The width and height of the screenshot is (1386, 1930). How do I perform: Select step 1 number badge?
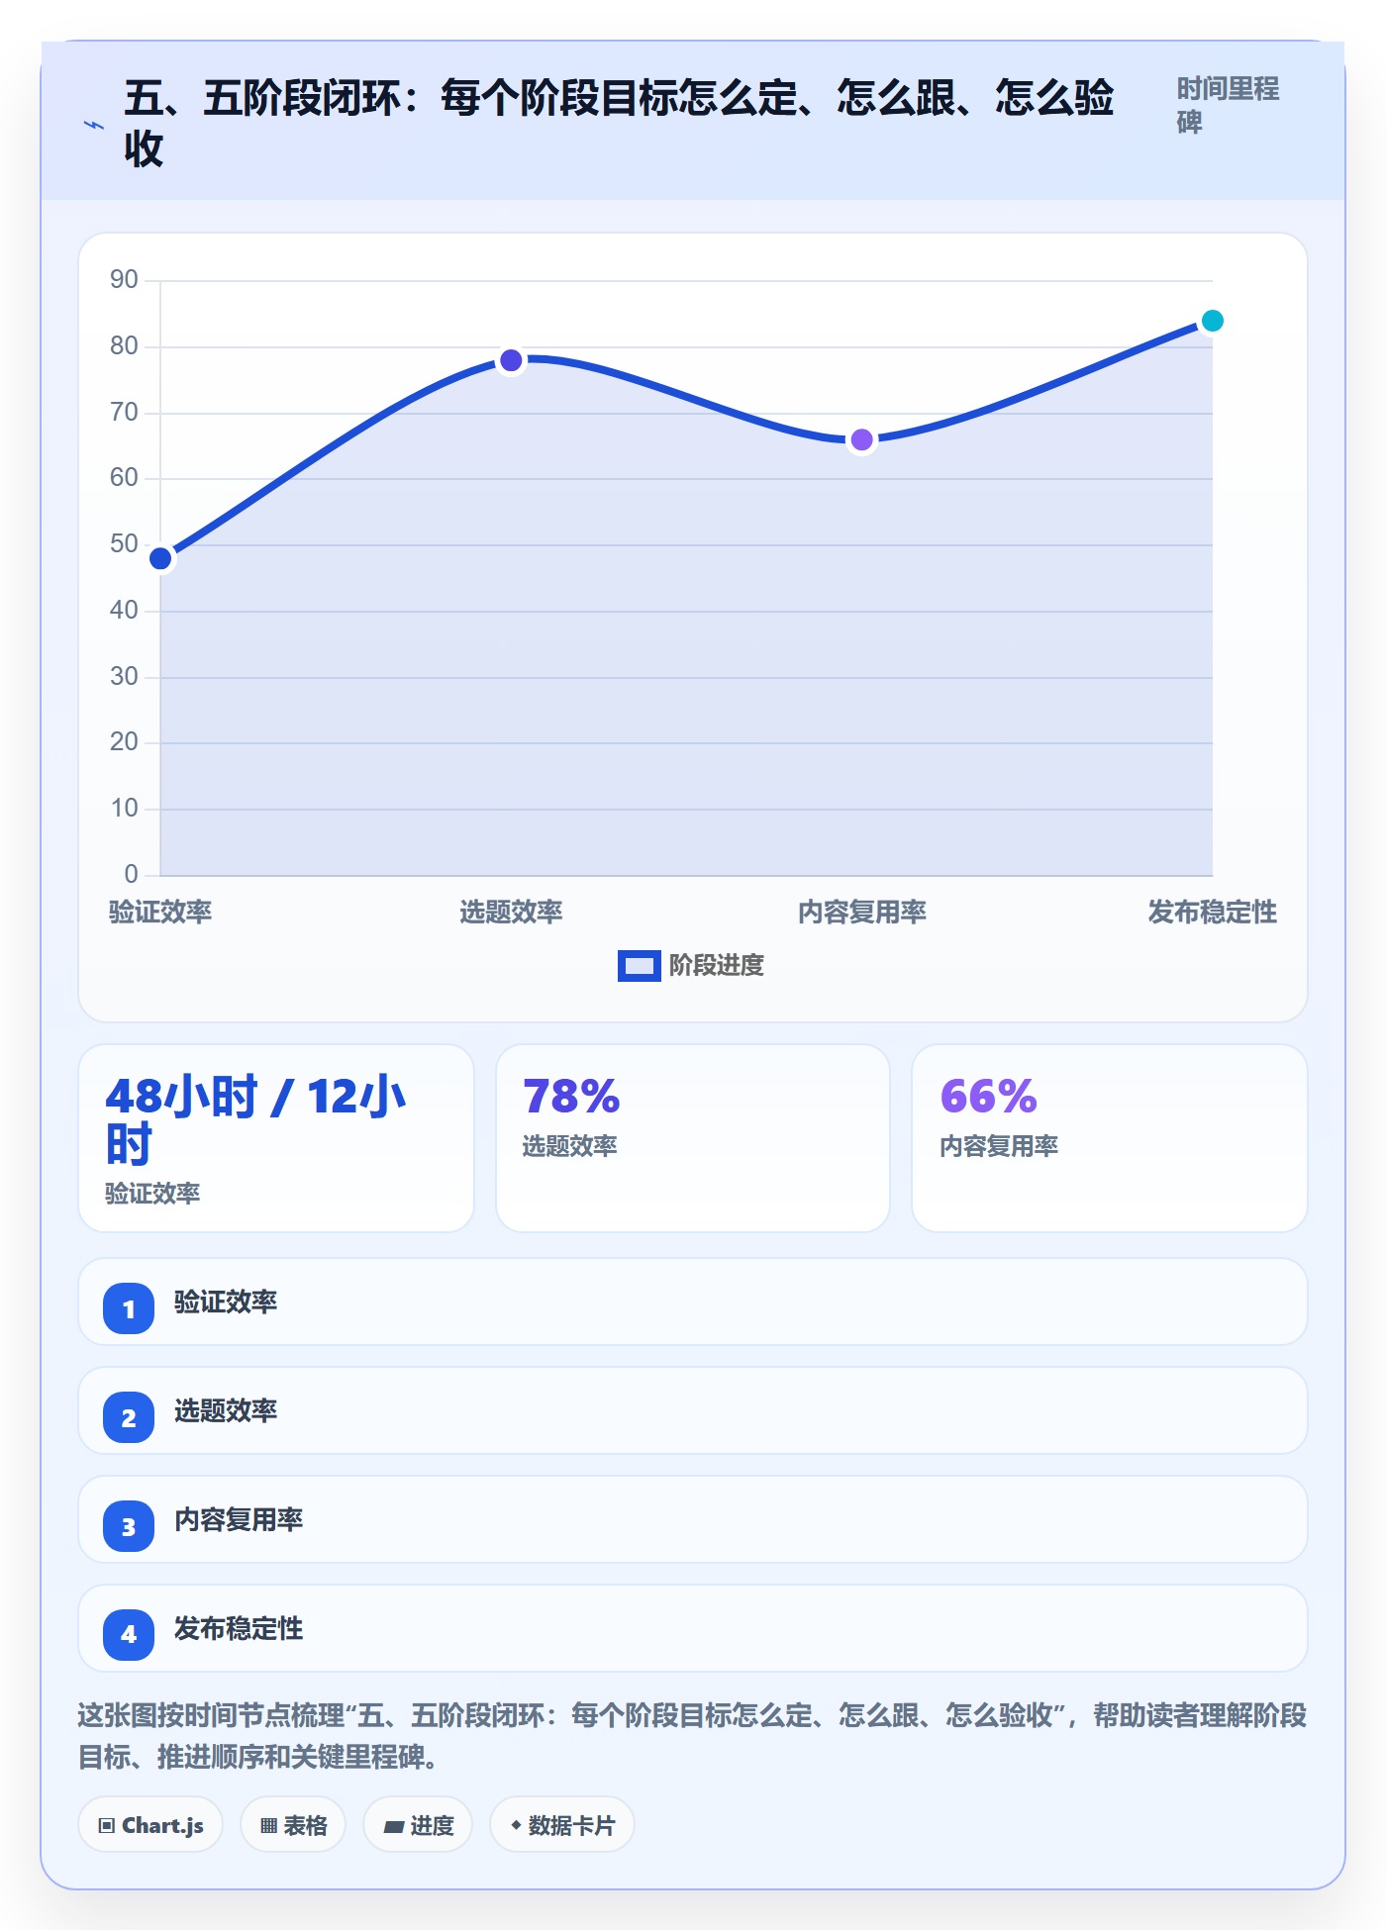(129, 1308)
